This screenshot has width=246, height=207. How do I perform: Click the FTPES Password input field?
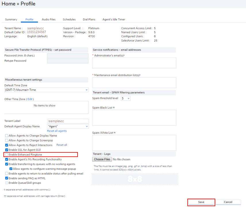click(68, 55)
